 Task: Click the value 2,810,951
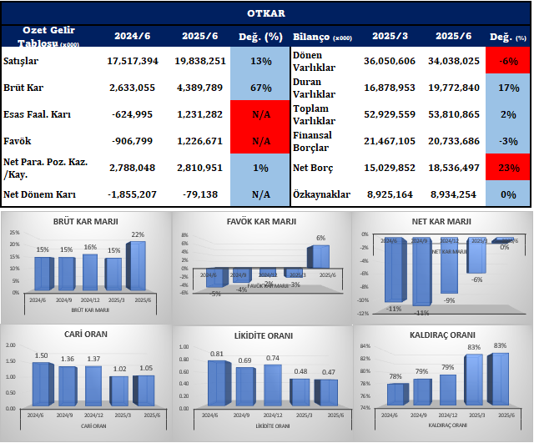pos(199,168)
